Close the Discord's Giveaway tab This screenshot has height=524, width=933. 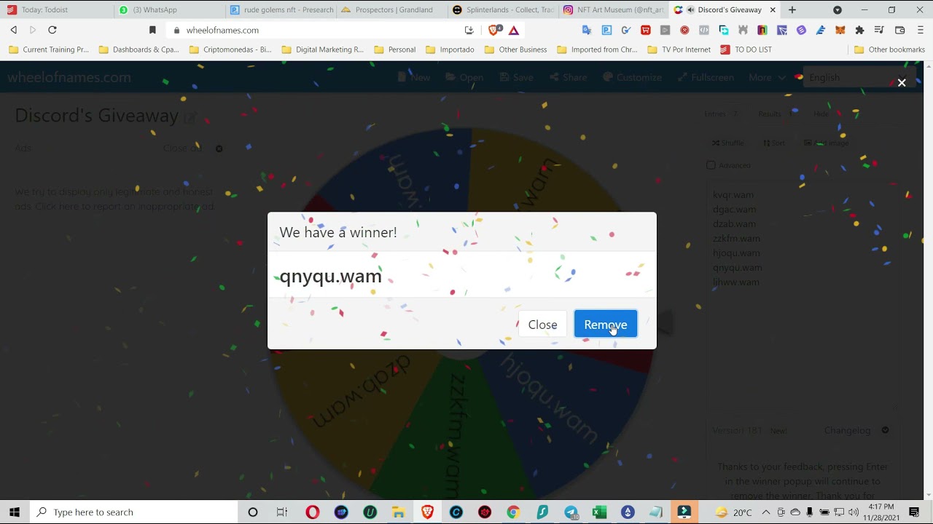point(773,10)
